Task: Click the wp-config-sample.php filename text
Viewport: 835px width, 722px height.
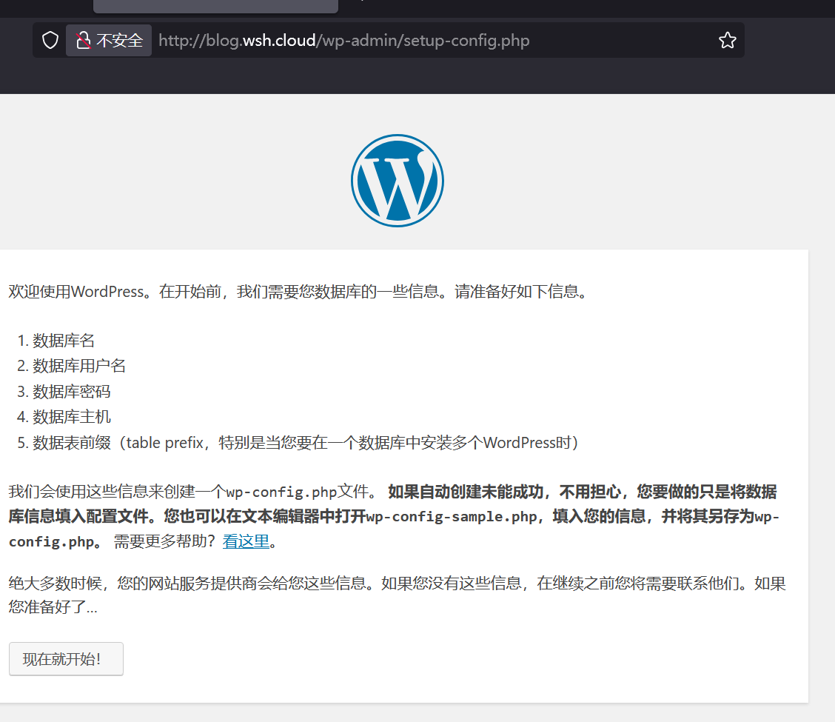Action: 452,517
